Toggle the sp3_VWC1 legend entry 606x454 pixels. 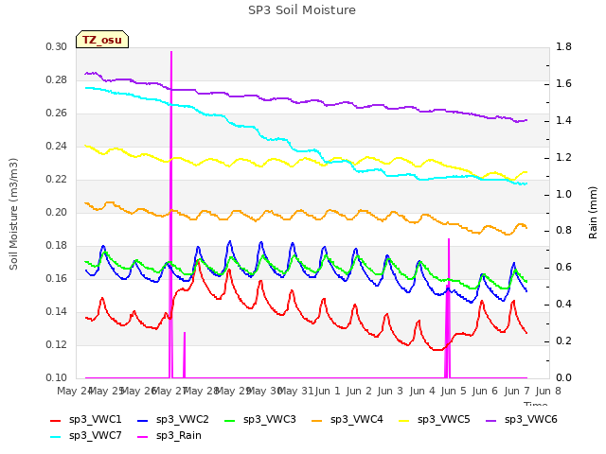coord(86,420)
